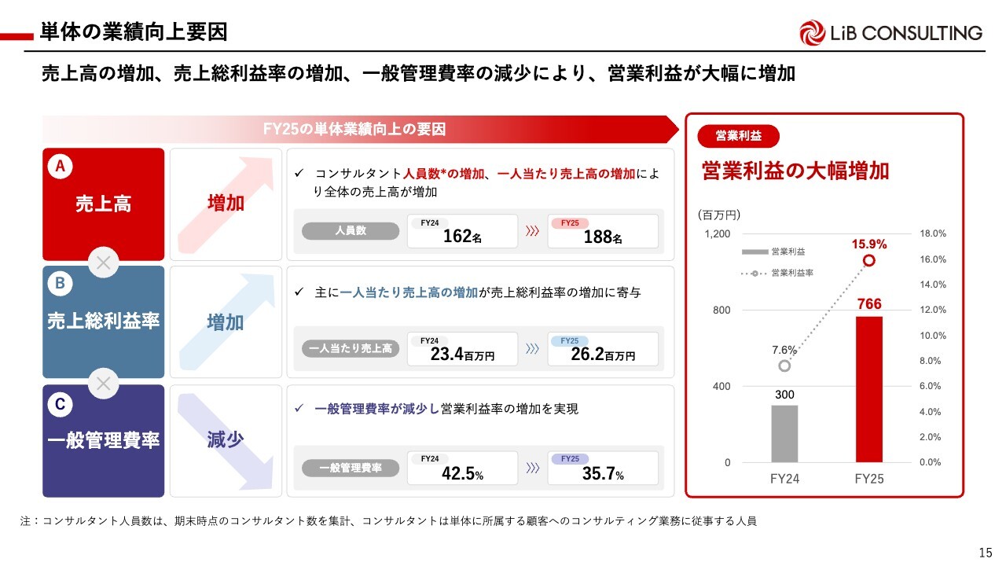Viewport: 1006px width, 566px height.
Task: Click the circled C badge on 一般管理費率
Action: pyautogui.click(x=60, y=404)
